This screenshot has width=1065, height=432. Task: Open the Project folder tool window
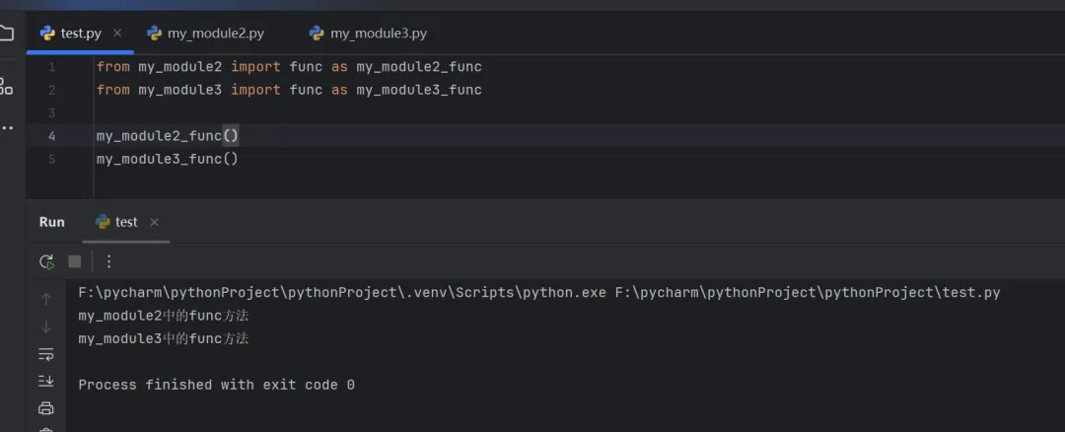(6, 34)
